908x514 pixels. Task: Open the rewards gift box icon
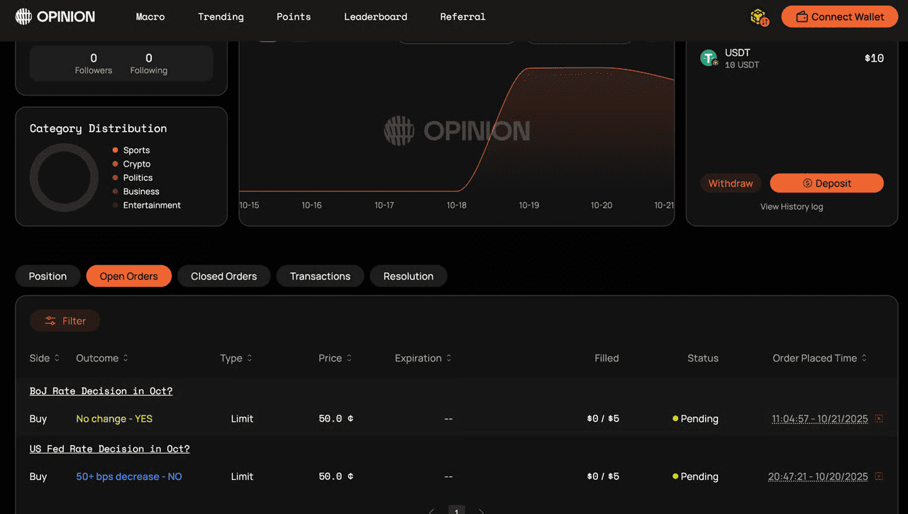click(x=758, y=16)
